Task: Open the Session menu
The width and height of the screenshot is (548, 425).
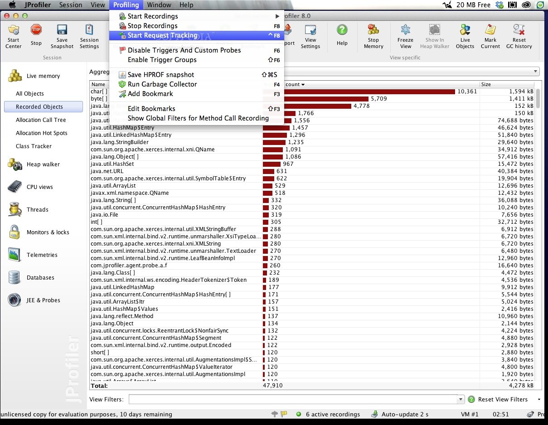Action: point(71,5)
